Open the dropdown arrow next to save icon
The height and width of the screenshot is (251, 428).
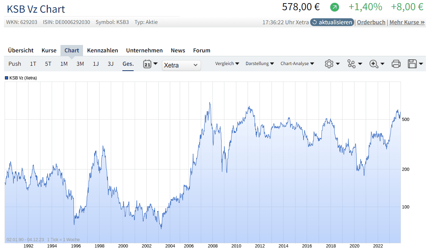421,64
